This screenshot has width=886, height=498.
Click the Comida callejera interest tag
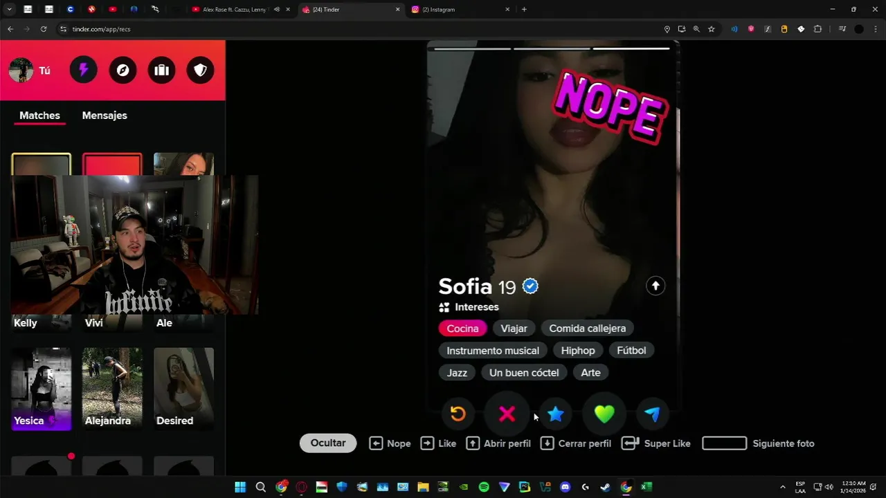click(587, 329)
